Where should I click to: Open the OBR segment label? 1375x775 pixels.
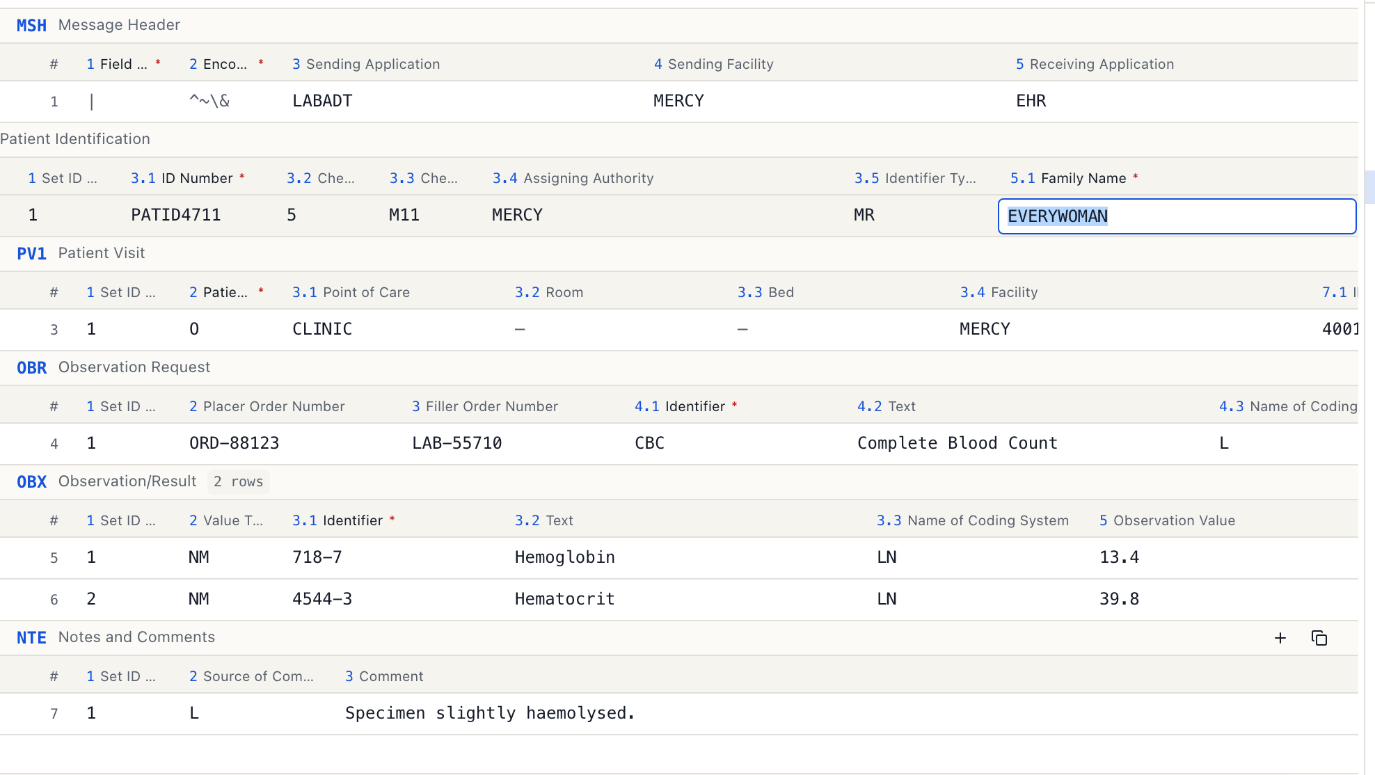coord(31,368)
